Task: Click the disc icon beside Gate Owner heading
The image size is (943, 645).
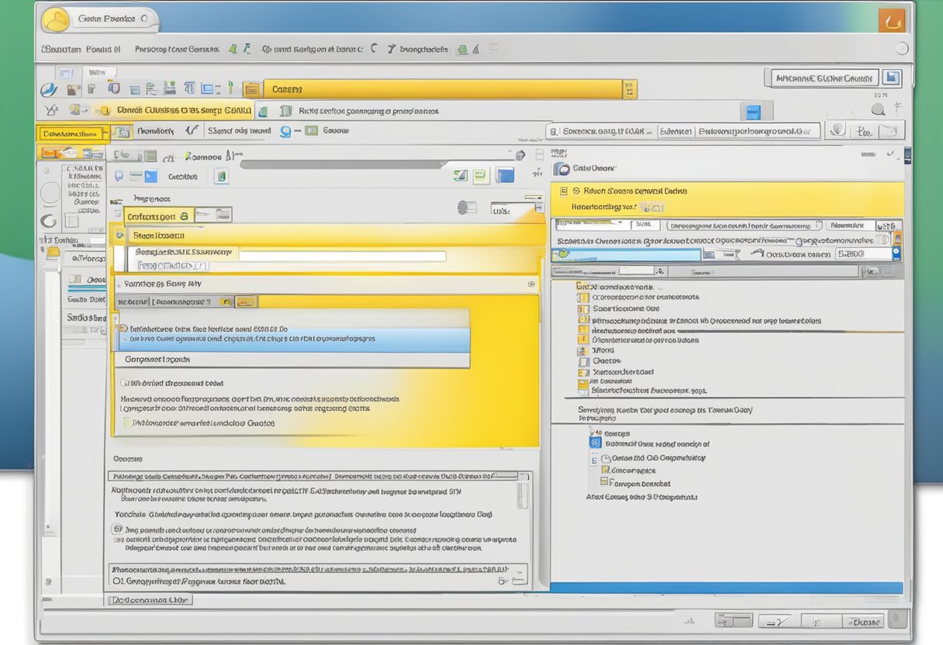Action: click(561, 169)
